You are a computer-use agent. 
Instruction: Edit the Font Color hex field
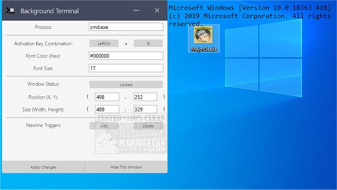pos(126,56)
